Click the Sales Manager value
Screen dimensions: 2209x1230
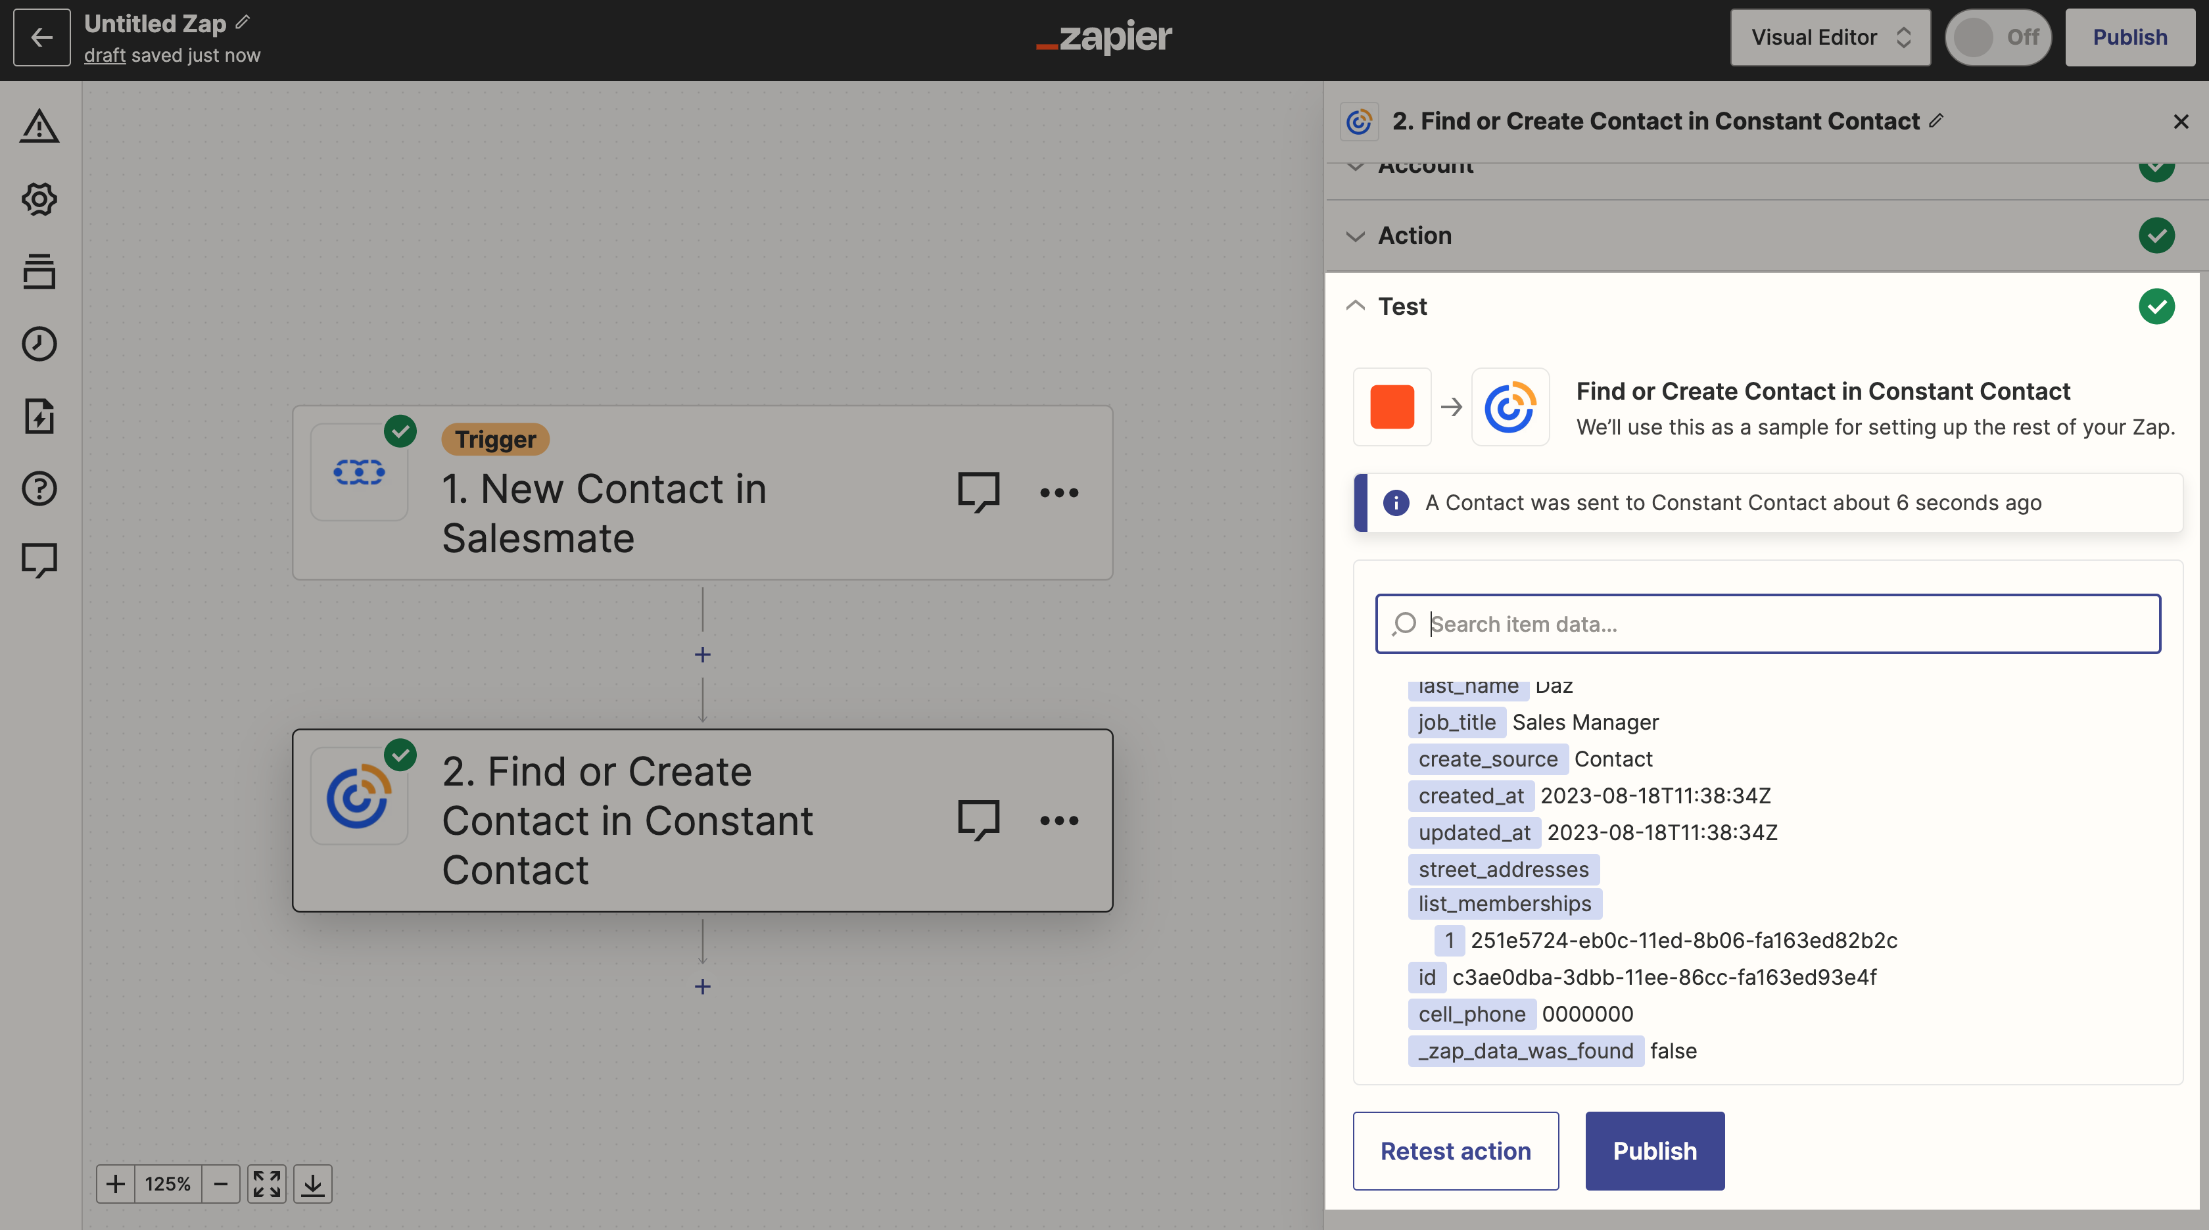pyautogui.click(x=1586, y=722)
